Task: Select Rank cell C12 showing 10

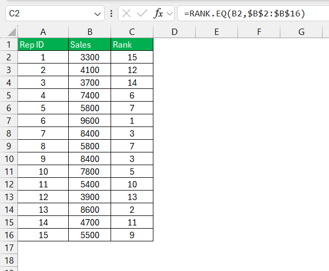Action: click(x=132, y=184)
